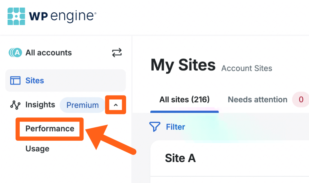Viewport: 309px width, 183px height.
Task: Click the Sites layout icon in sidebar
Action: 15,81
